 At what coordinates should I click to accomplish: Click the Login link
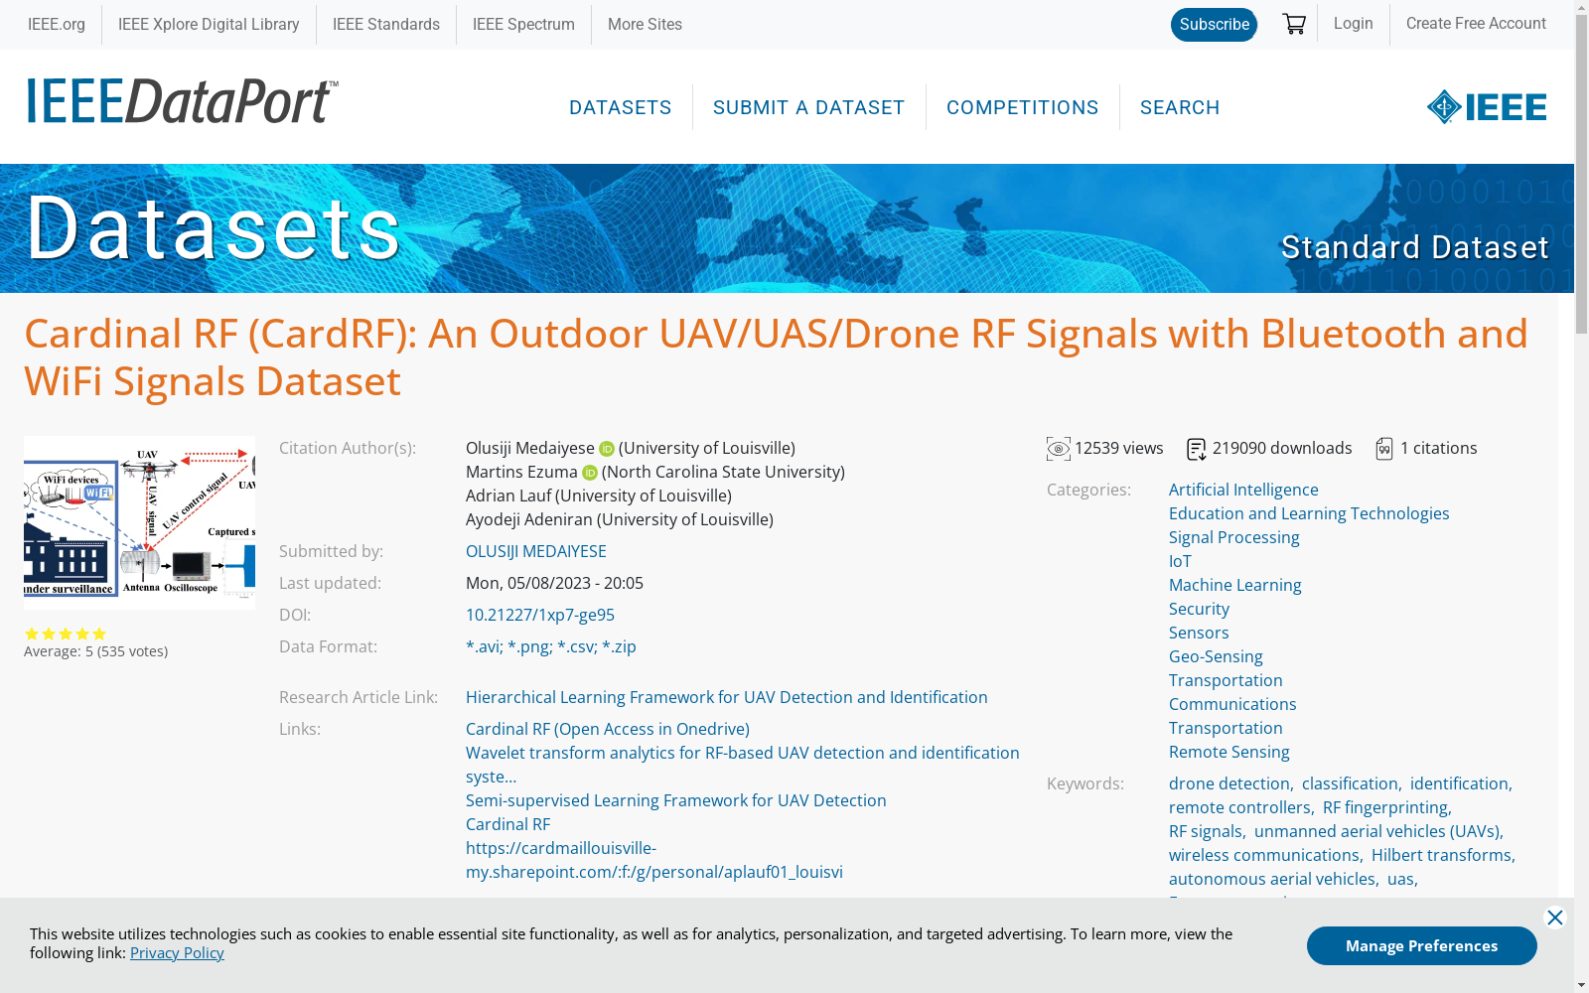1353,23
